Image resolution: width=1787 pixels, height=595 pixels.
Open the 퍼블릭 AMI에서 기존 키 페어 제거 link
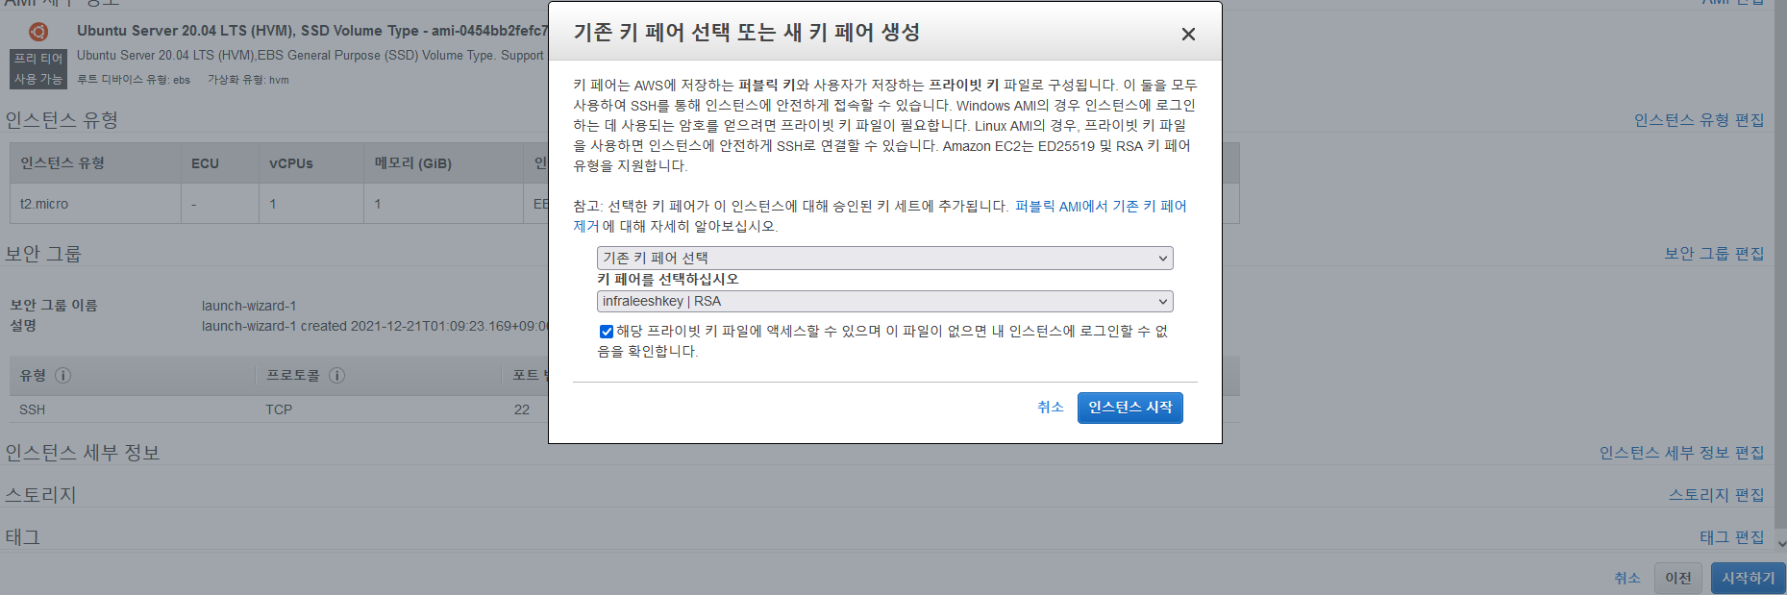pyautogui.click(x=1101, y=207)
